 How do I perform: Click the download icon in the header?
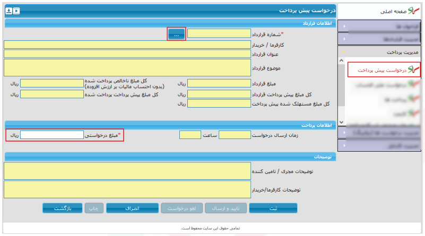coord(8,11)
